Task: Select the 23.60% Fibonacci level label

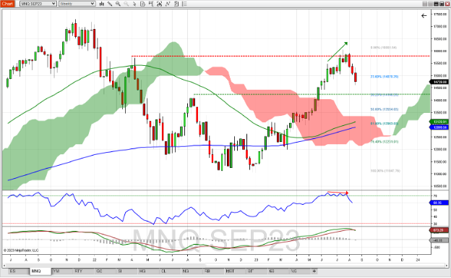Action: 385,77
